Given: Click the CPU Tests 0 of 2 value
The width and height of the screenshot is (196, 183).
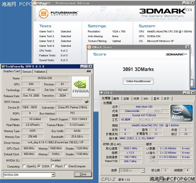Looking at the screenshot, I should (x=64, y=51).
